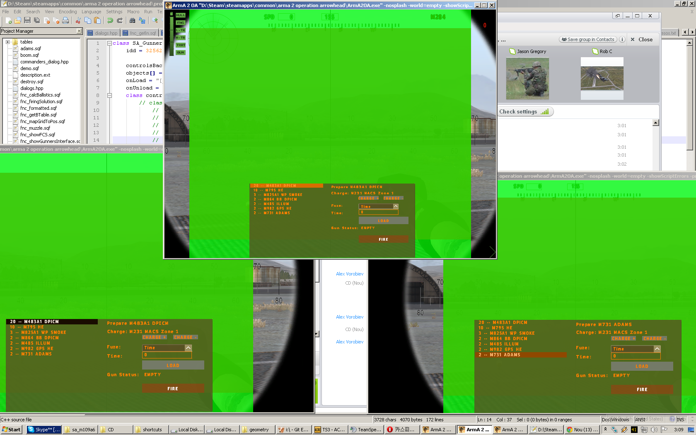Open the Git taskbar entry
The width and height of the screenshot is (696, 435).
pos(293,430)
